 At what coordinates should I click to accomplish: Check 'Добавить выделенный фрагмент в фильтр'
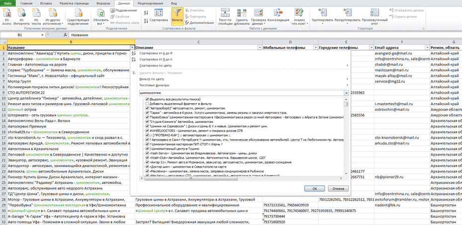[148, 104]
